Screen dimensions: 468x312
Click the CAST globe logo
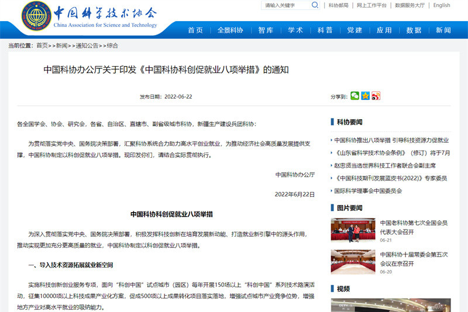(x=36, y=16)
